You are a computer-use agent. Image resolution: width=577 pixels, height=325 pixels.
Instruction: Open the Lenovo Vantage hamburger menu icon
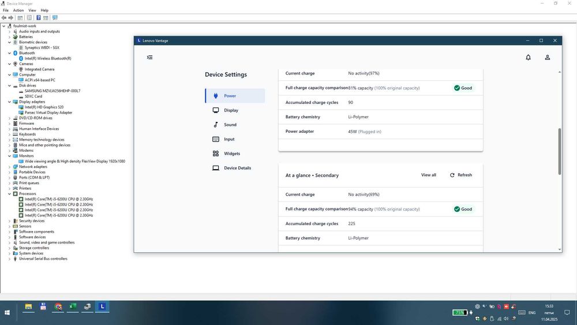coord(149,57)
